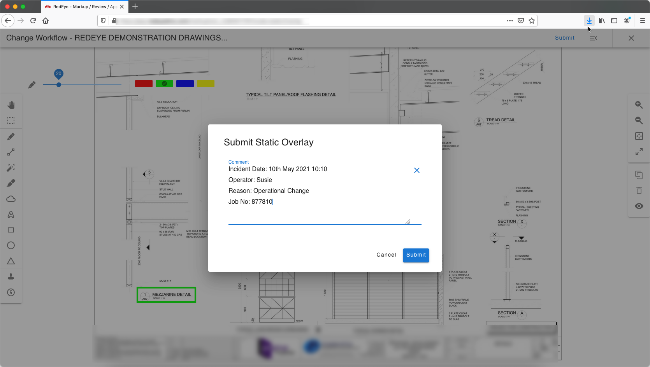
Task: Click the Zoom in magnifier icon
Action: pyautogui.click(x=639, y=105)
